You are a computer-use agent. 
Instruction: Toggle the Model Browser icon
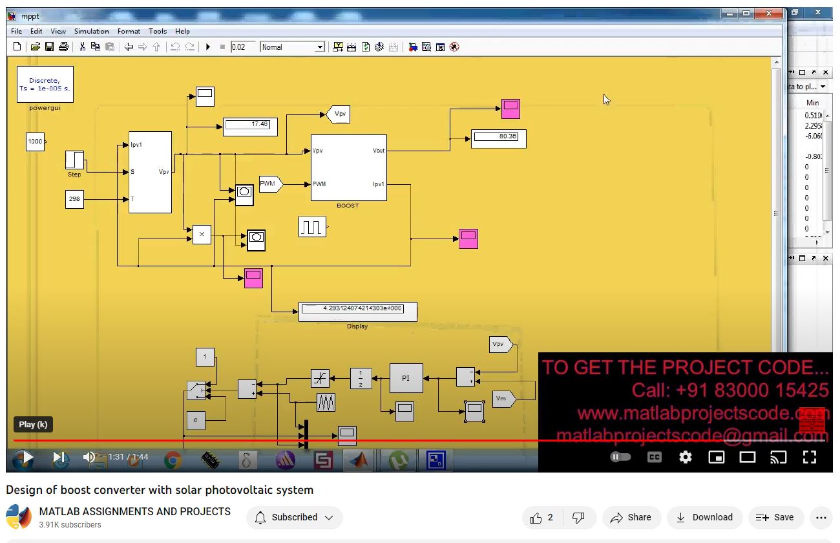point(441,47)
